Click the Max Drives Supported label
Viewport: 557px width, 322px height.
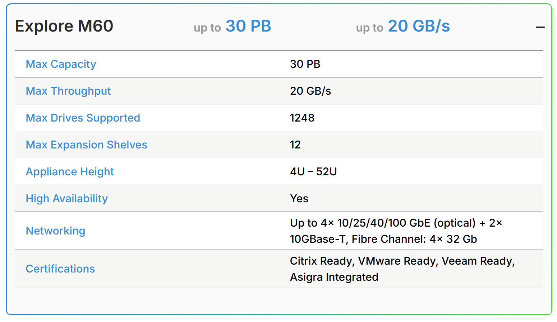point(83,118)
